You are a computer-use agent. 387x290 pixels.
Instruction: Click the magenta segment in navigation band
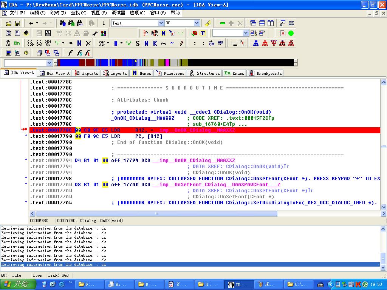pyautogui.click(x=167, y=63)
